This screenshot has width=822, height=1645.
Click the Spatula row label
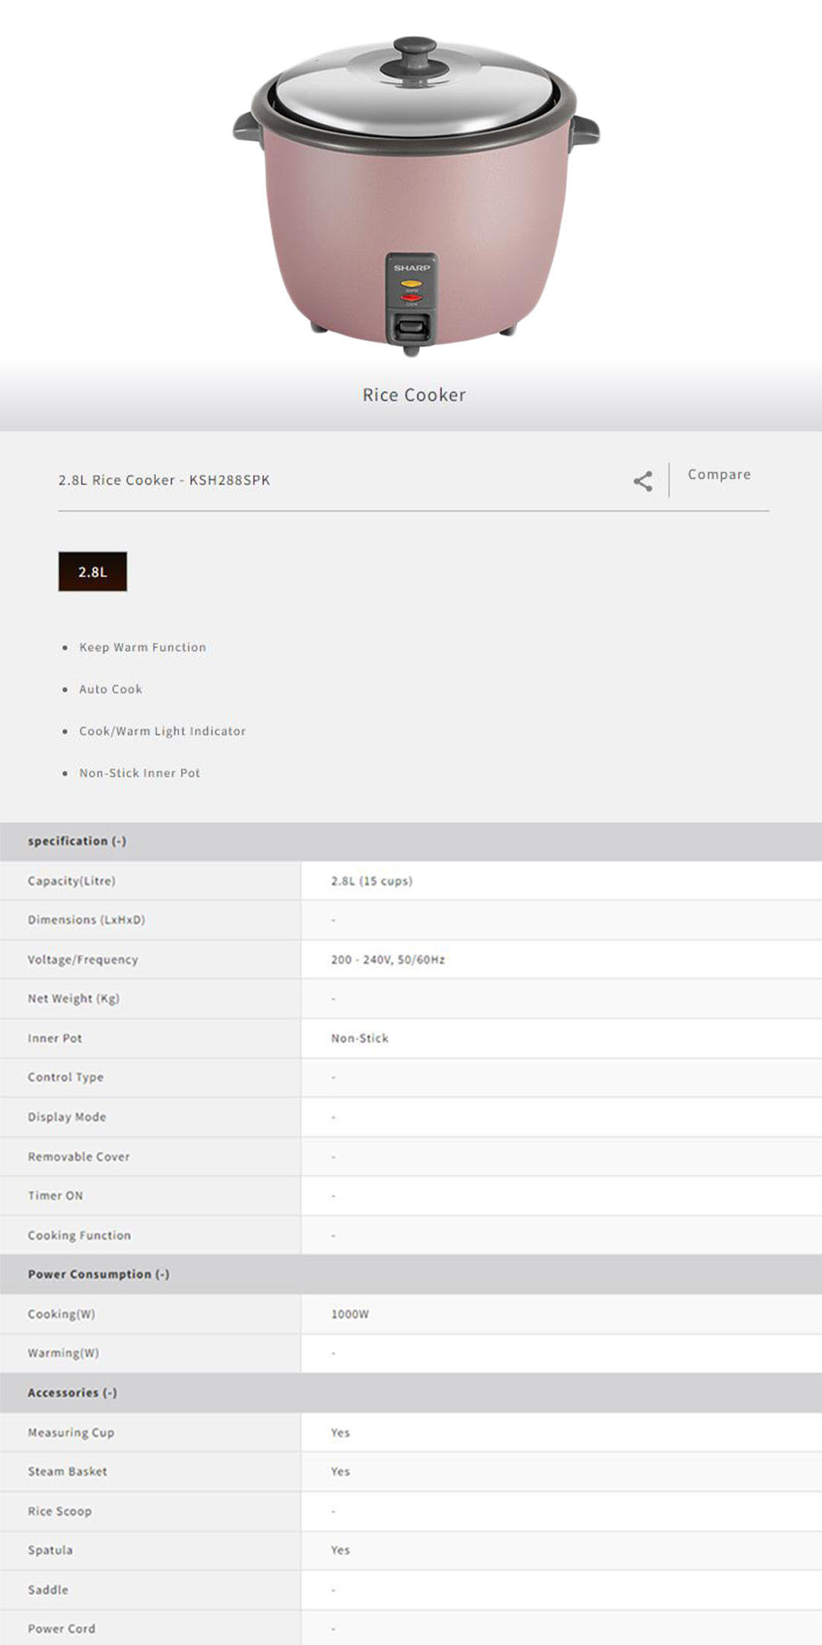50,1550
